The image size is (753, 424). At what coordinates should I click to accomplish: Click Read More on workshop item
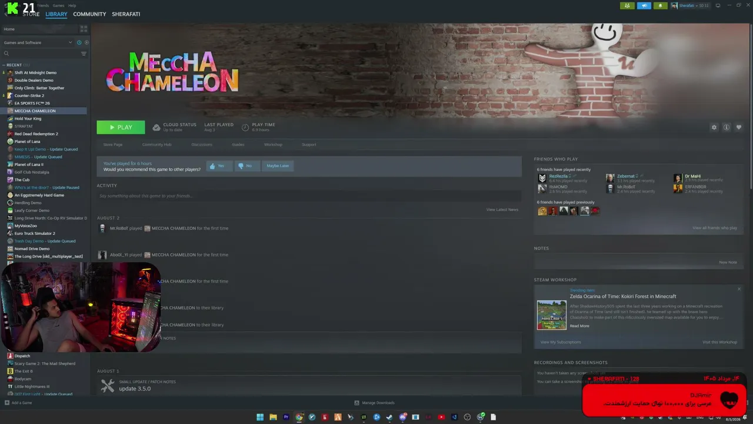point(579,326)
